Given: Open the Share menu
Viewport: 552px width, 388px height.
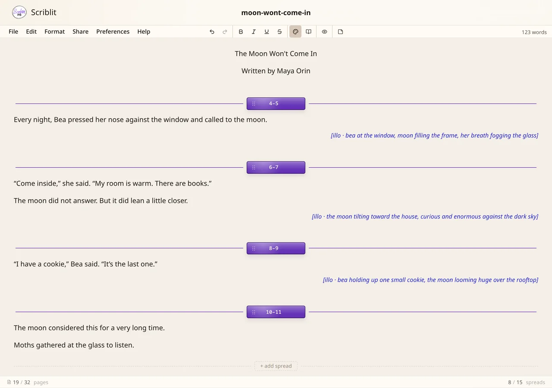Looking at the screenshot, I should pyautogui.click(x=80, y=31).
